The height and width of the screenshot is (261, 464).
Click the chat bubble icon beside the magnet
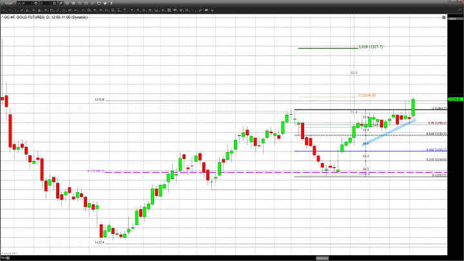point(206,10)
